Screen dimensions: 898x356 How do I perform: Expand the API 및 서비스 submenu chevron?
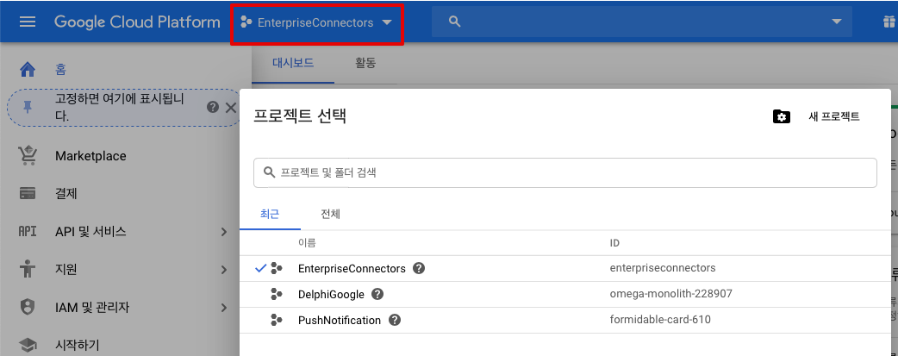point(224,232)
